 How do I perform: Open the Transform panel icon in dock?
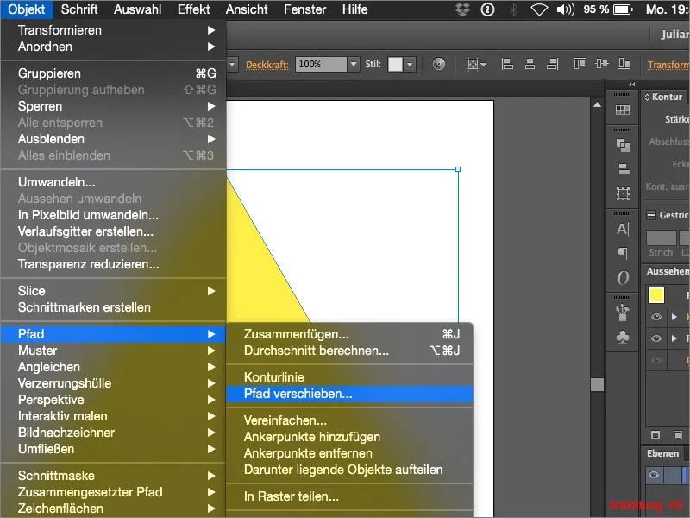[622, 193]
